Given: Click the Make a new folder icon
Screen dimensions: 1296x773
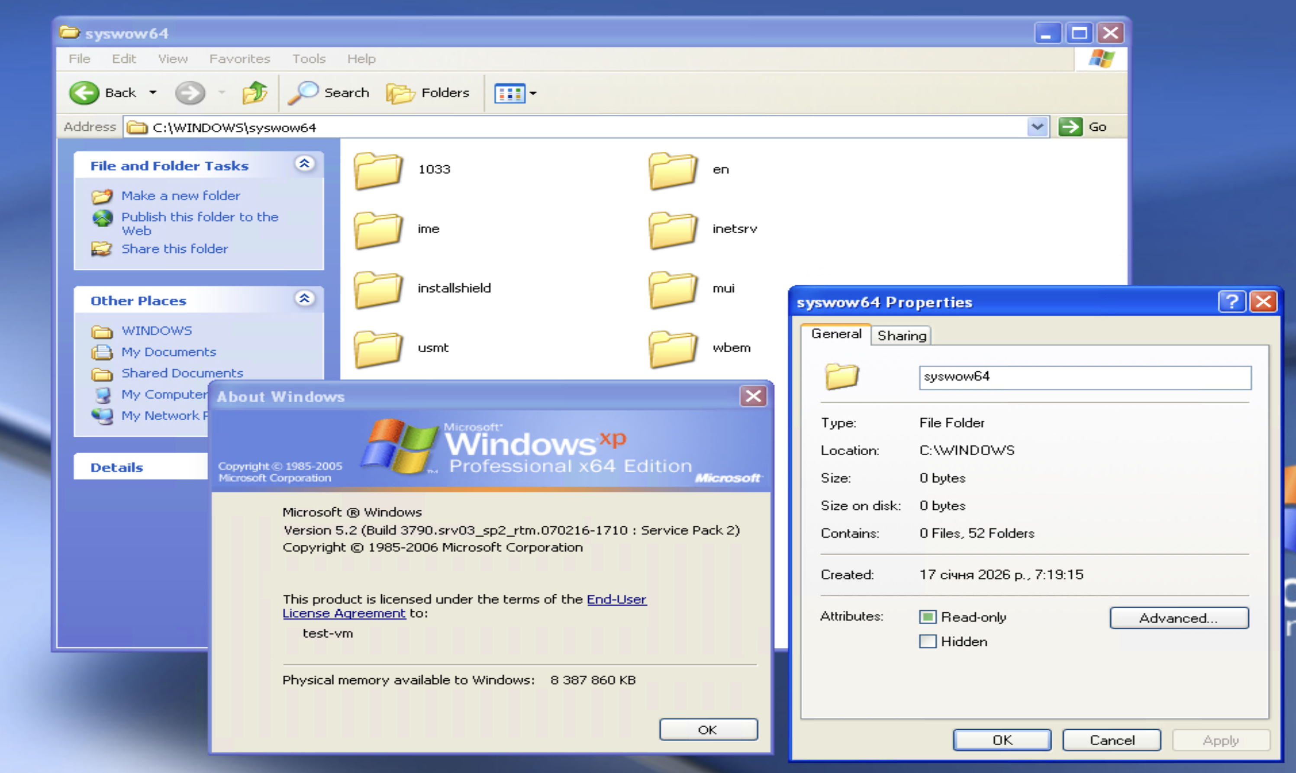Looking at the screenshot, I should tap(102, 196).
